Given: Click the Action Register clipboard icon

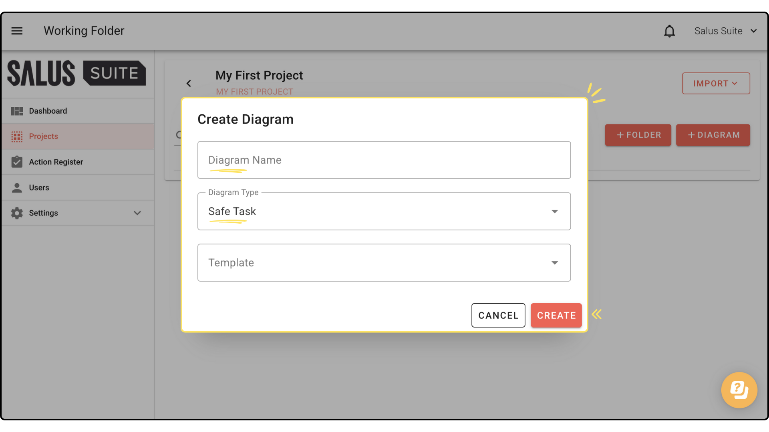Looking at the screenshot, I should tap(17, 162).
